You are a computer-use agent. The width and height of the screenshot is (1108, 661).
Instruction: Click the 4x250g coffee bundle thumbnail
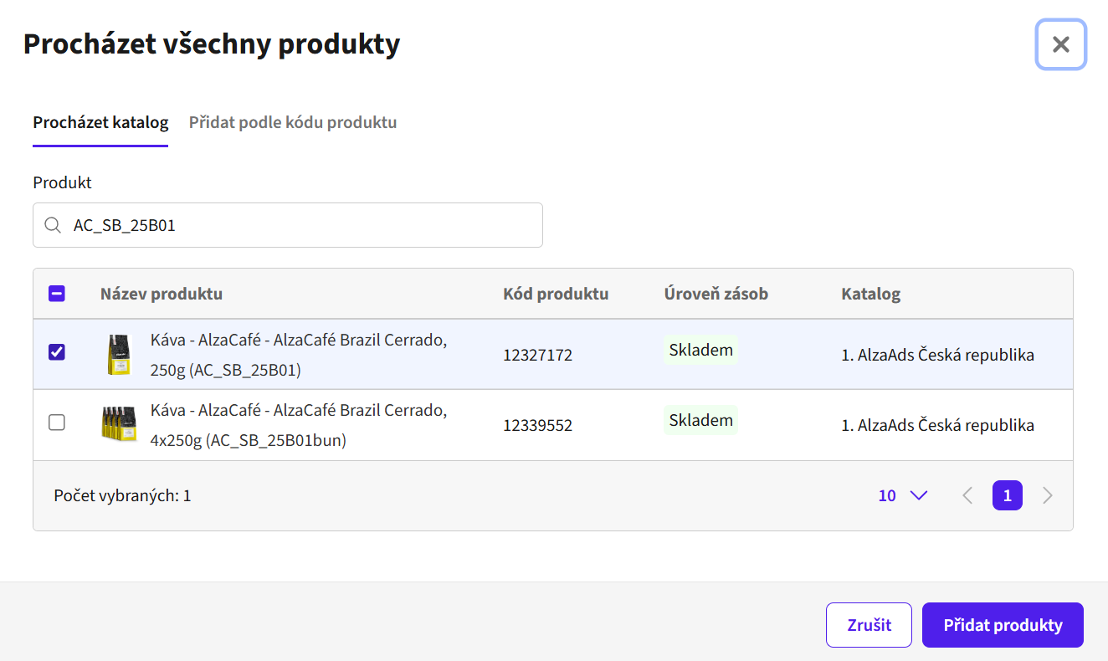119,424
